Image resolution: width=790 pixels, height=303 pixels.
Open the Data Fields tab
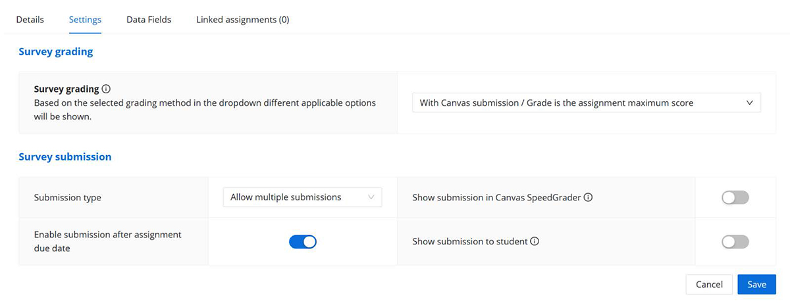(149, 20)
